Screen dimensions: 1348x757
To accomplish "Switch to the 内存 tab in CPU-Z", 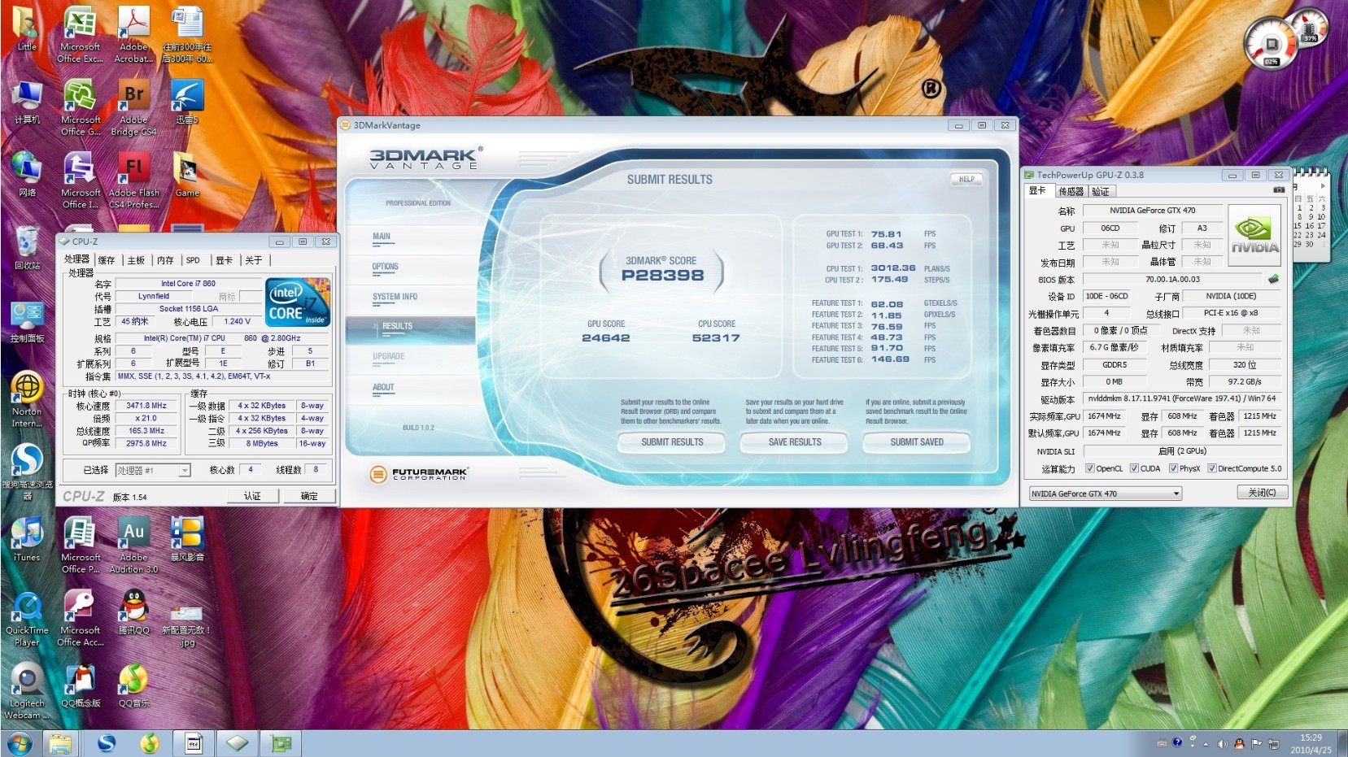I will (x=165, y=260).
